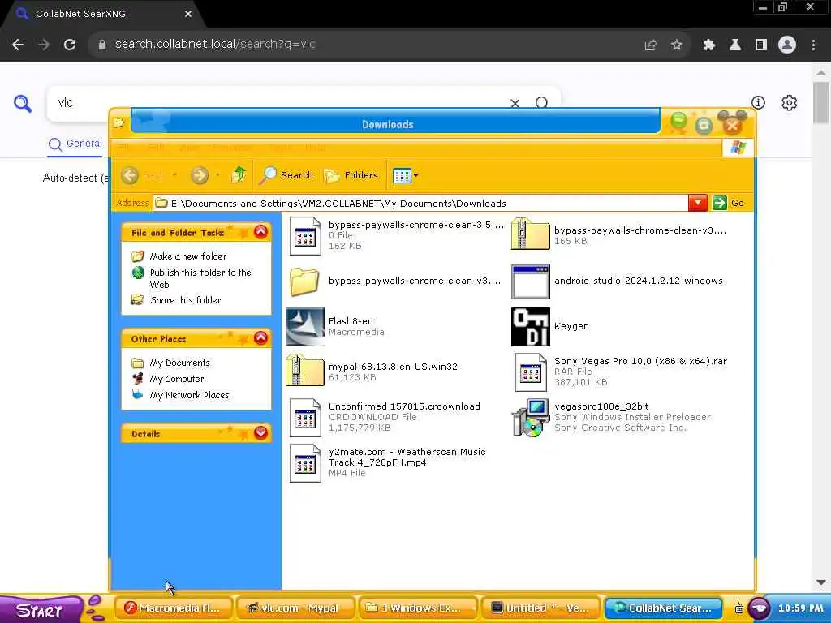Toggle browser side panel icon

coord(761,45)
